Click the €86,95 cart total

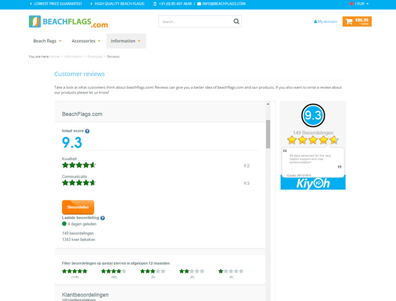tap(361, 20)
